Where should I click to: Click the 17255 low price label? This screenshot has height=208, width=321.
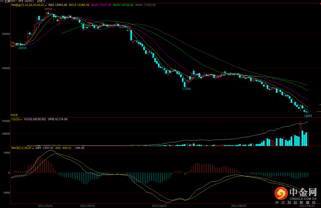click(186, 89)
